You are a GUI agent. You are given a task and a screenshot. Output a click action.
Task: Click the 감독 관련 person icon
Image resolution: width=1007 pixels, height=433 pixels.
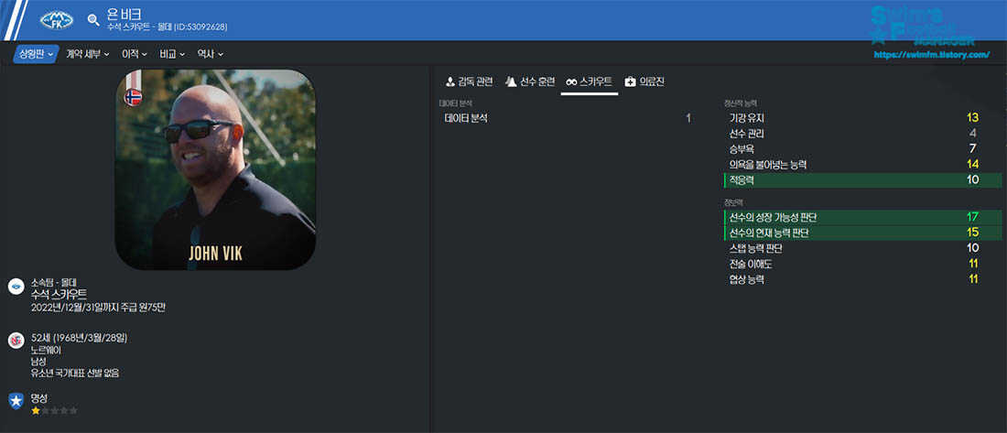click(x=449, y=81)
